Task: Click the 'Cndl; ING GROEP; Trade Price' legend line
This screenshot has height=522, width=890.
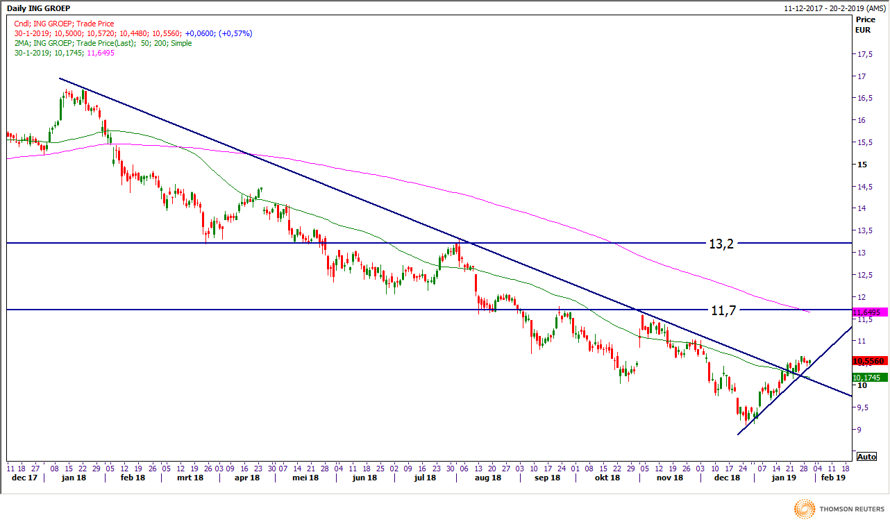Action: pos(65,24)
